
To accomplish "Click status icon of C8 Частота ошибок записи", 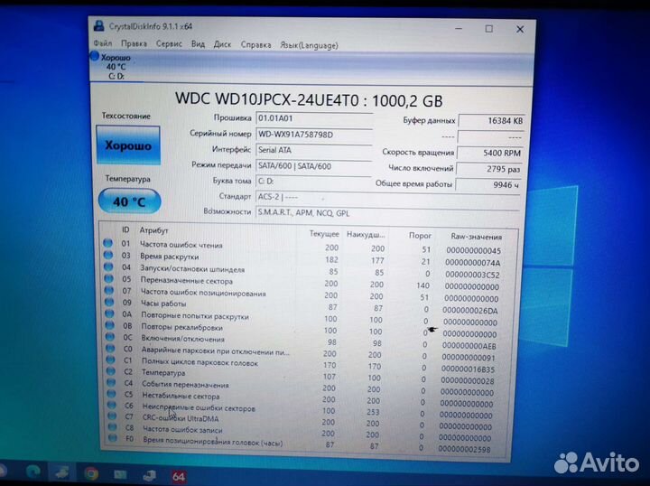I will pyautogui.click(x=113, y=426).
